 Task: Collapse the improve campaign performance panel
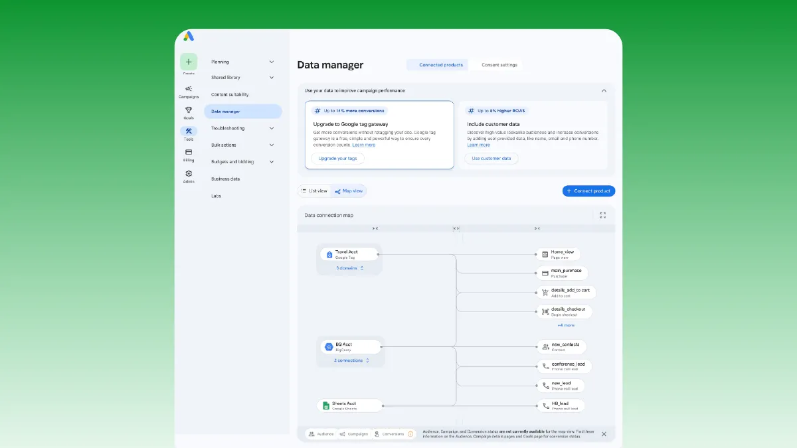(604, 90)
